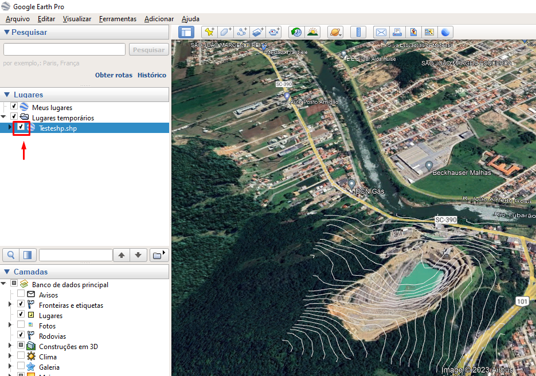Click the Add Image Overlay tool

[257, 33]
